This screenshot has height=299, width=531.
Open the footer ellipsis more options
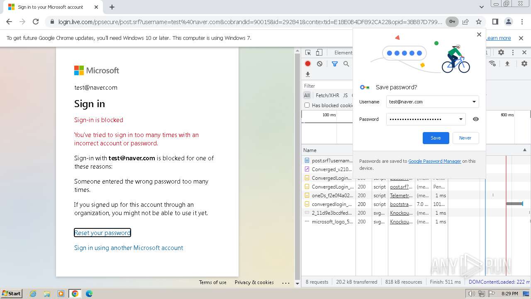pos(286,282)
